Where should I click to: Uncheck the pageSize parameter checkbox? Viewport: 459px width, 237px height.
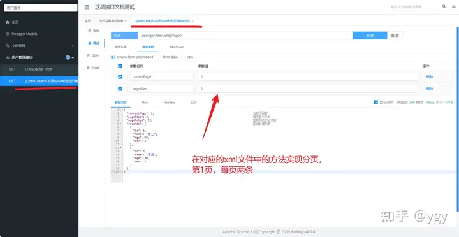[x=120, y=89]
